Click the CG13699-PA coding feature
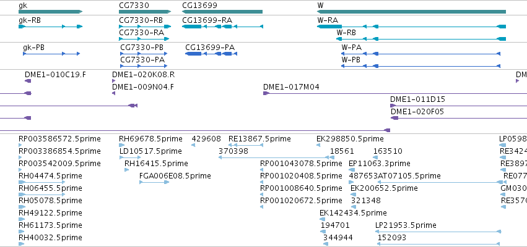527x247 pixels. 211,54
